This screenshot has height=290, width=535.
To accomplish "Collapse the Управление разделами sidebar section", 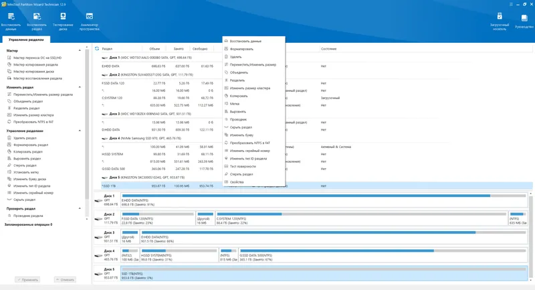I will tap(80, 131).
